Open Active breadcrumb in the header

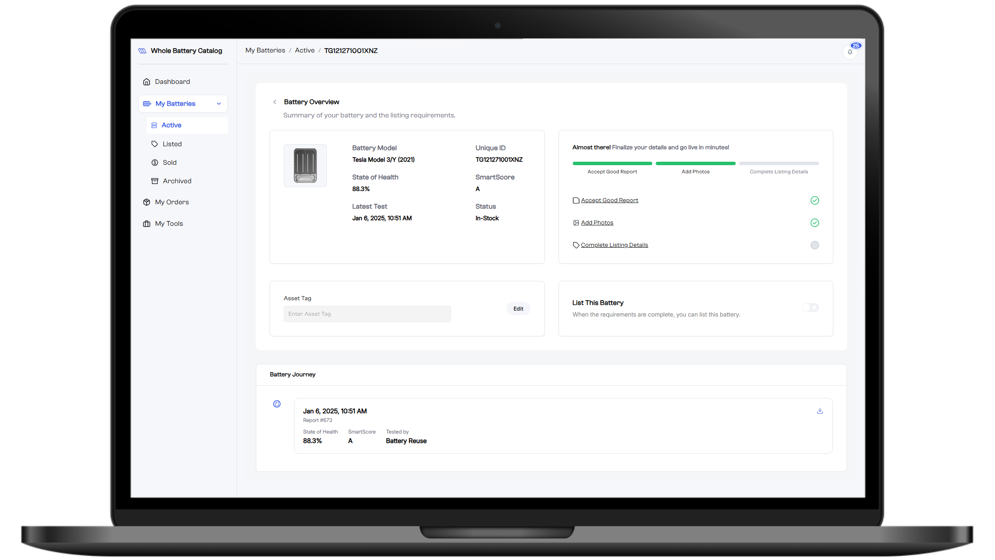coord(304,50)
